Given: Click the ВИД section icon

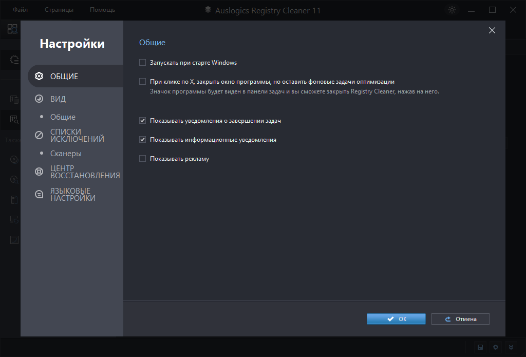Looking at the screenshot, I should [x=39, y=99].
